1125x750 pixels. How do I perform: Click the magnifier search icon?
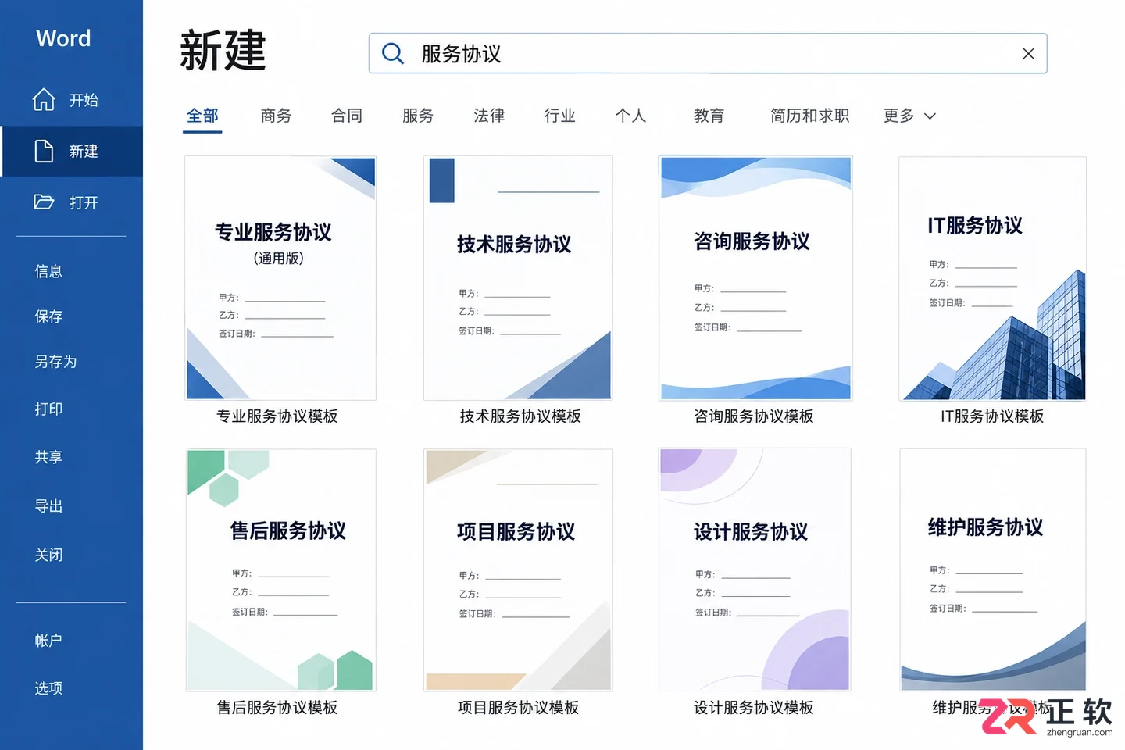tap(392, 53)
